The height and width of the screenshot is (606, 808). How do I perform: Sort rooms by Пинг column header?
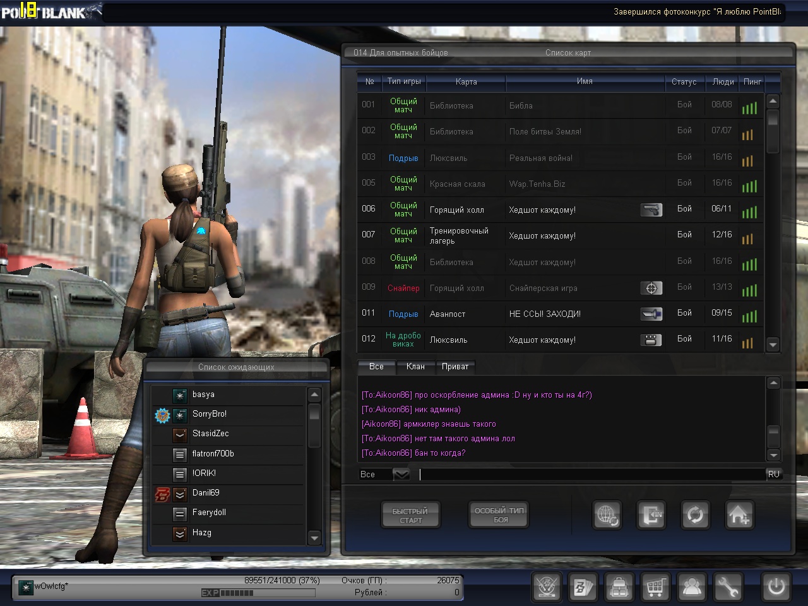click(x=752, y=81)
